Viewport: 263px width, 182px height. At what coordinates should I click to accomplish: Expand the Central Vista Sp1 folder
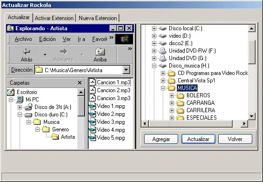[x=163, y=81]
